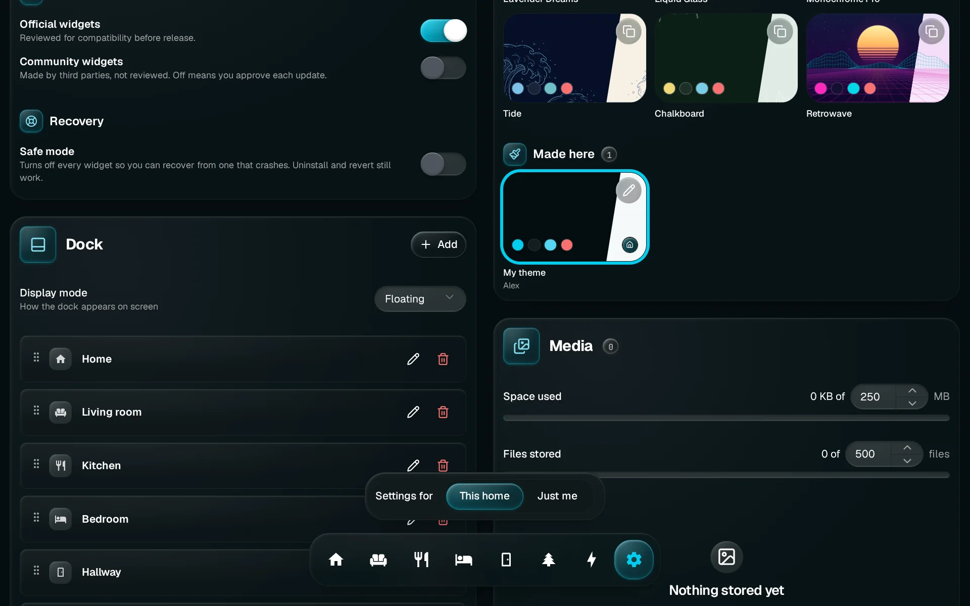Switch settings scope to This home
Image resolution: width=970 pixels, height=606 pixels.
pyautogui.click(x=484, y=496)
